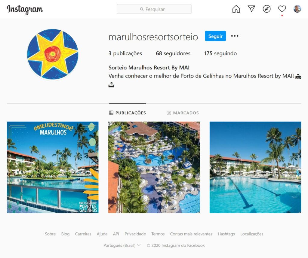
Task: Click the Instagram logo
Action: (25, 9)
